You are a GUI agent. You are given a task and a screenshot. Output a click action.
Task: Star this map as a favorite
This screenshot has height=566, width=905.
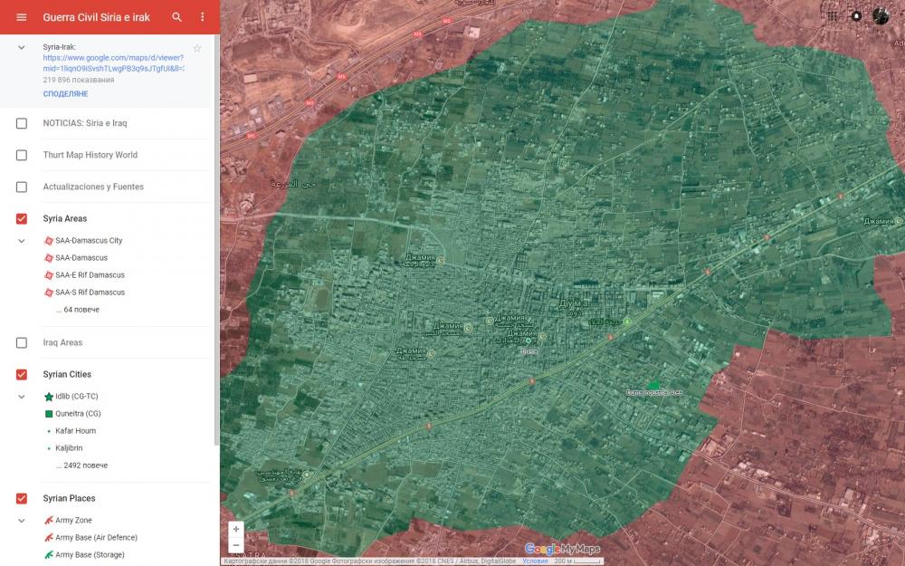pos(197,48)
